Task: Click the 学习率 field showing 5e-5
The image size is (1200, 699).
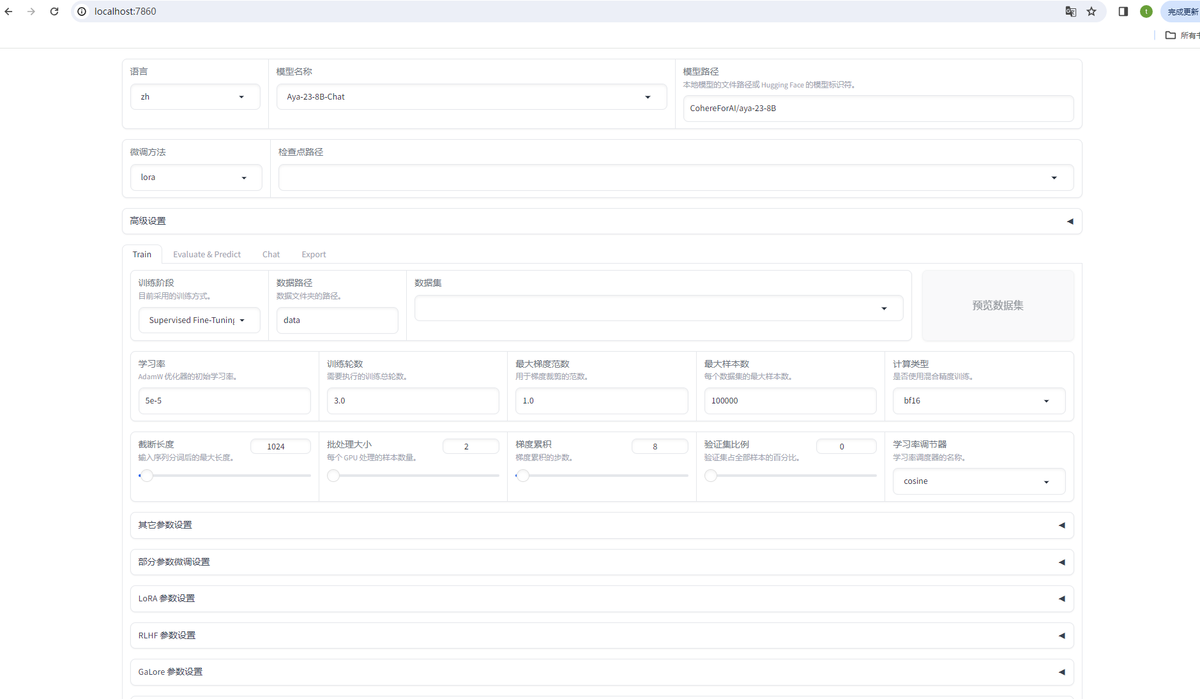Action: pyautogui.click(x=224, y=401)
